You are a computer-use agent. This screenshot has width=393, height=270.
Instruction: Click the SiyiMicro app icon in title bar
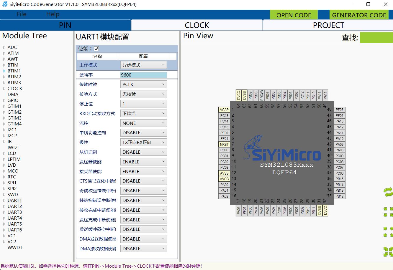click(x=5, y=4)
